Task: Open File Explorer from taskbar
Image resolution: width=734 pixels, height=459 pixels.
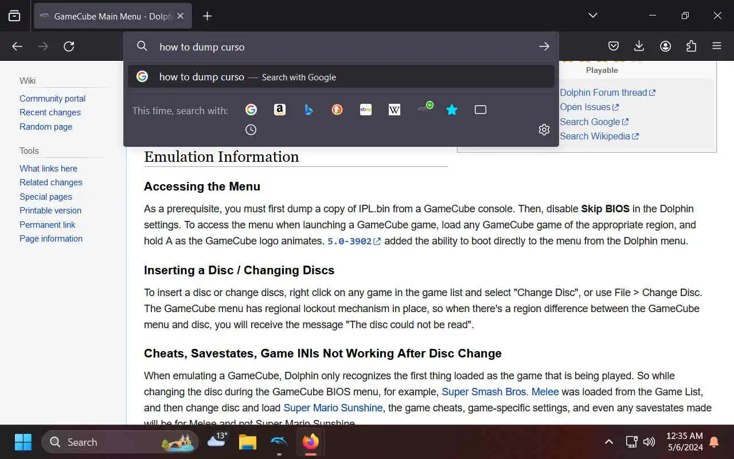Action: pos(248,442)
